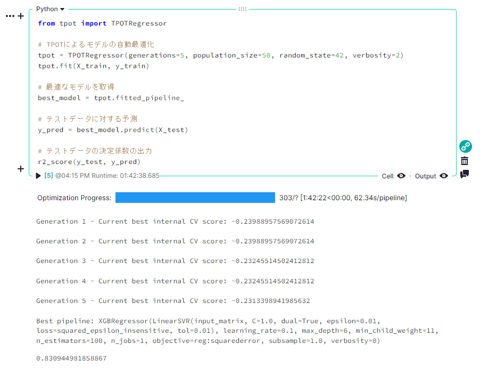This screenshot has height=369, width=480.
Task: Toggle Cell visibility eye icon
Action: 401,176
